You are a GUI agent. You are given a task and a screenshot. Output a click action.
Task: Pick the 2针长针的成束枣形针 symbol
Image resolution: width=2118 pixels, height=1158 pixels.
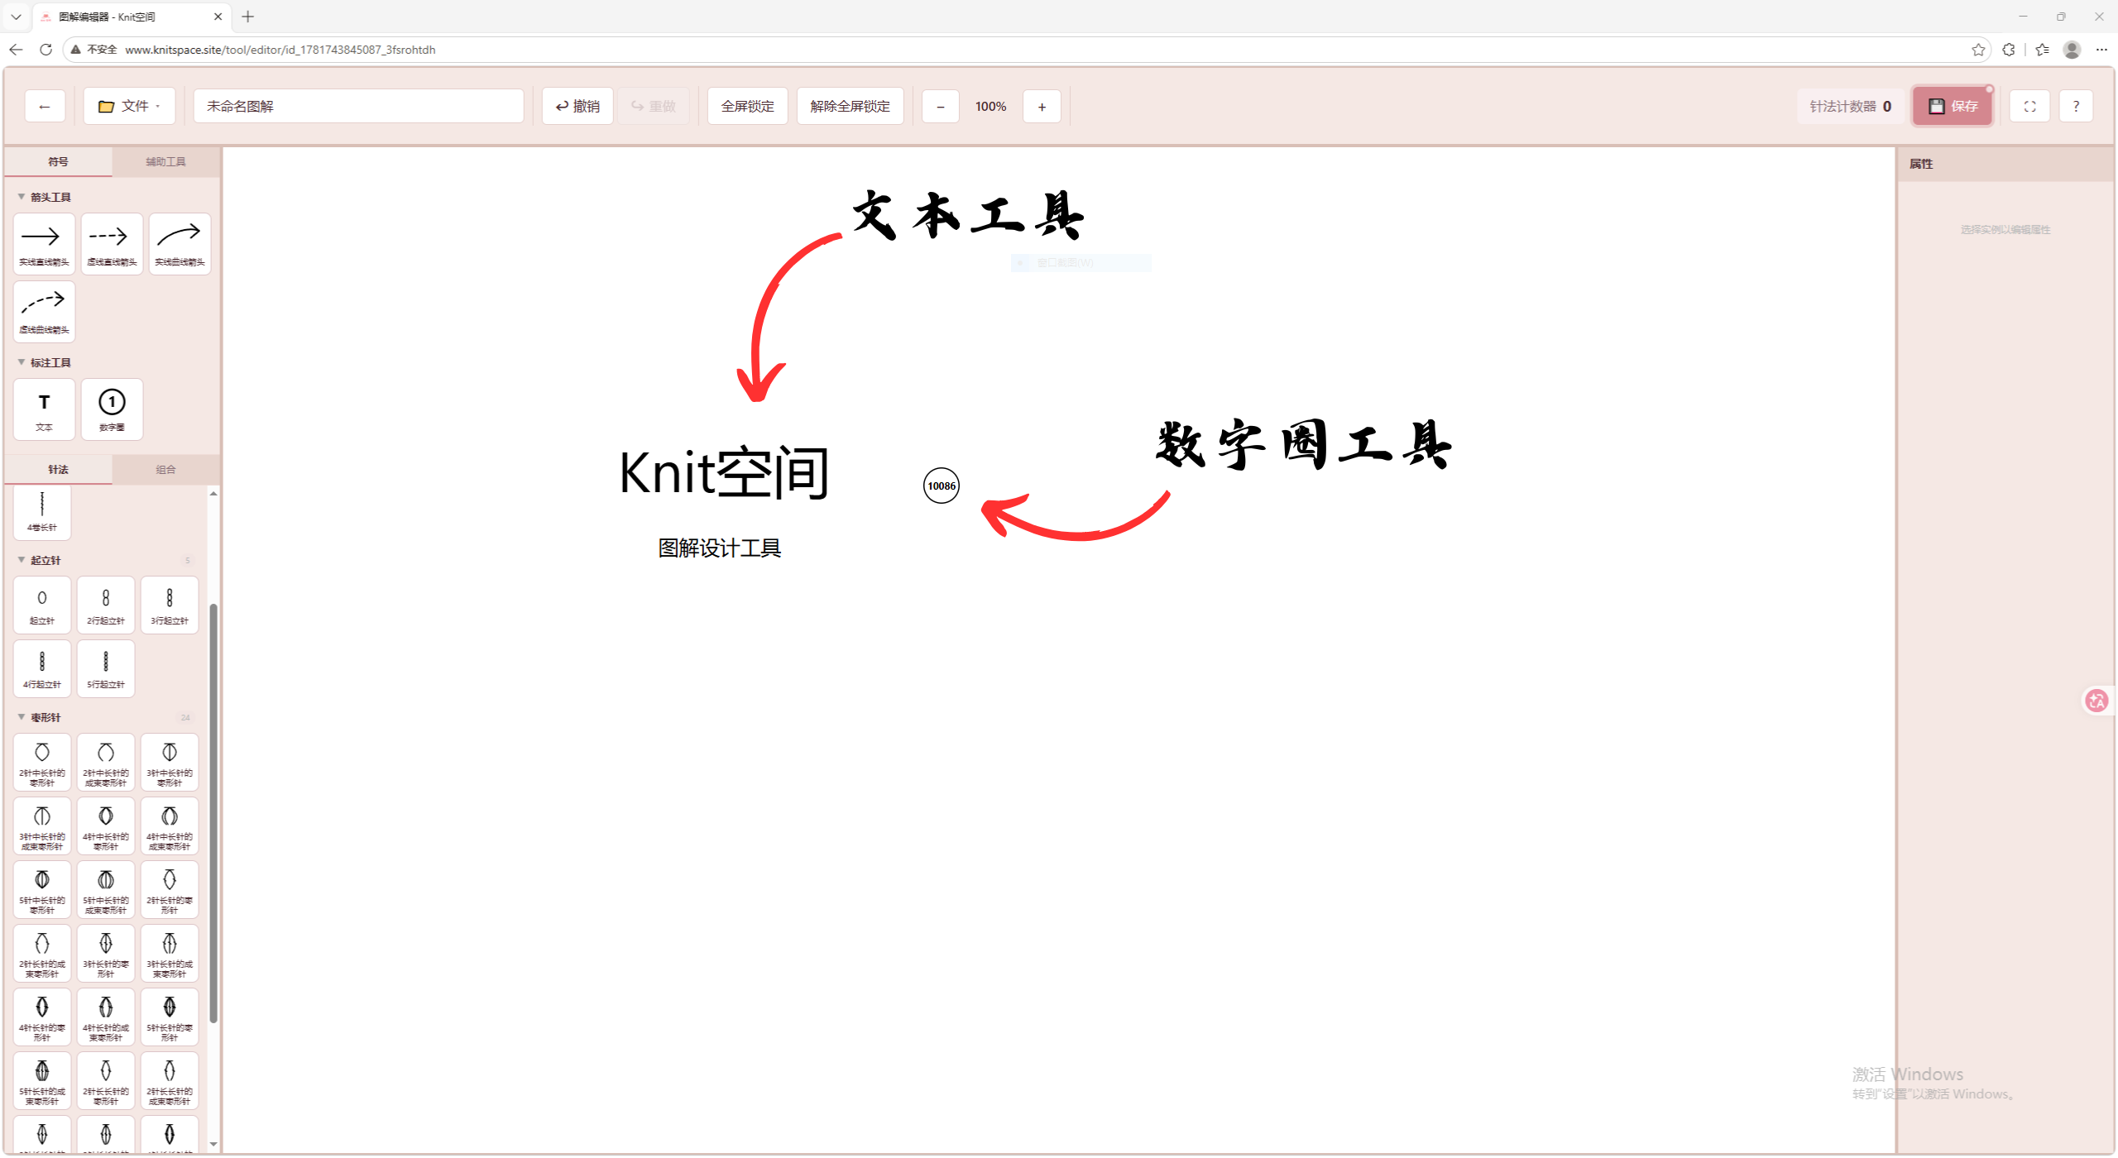point(42,953)
